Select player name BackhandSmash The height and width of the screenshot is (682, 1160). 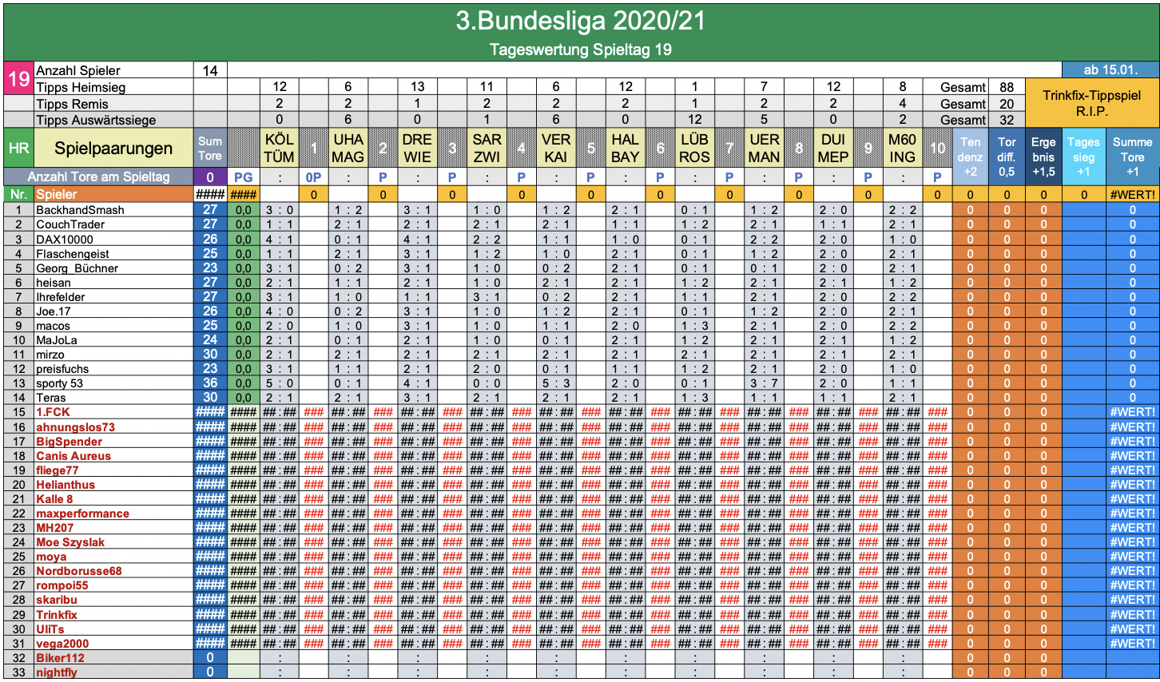(x=80, y=210)
